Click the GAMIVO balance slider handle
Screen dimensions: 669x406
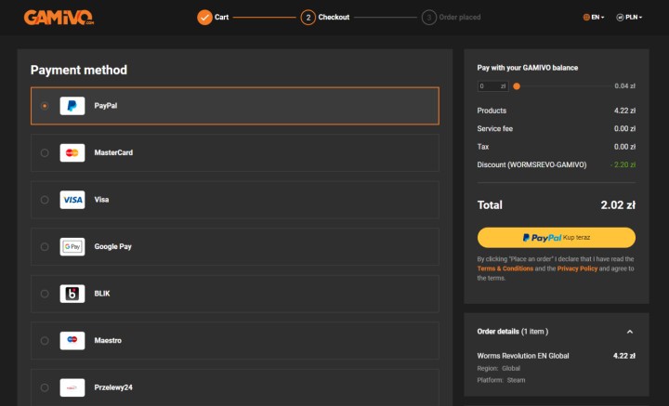click(517, 86)
